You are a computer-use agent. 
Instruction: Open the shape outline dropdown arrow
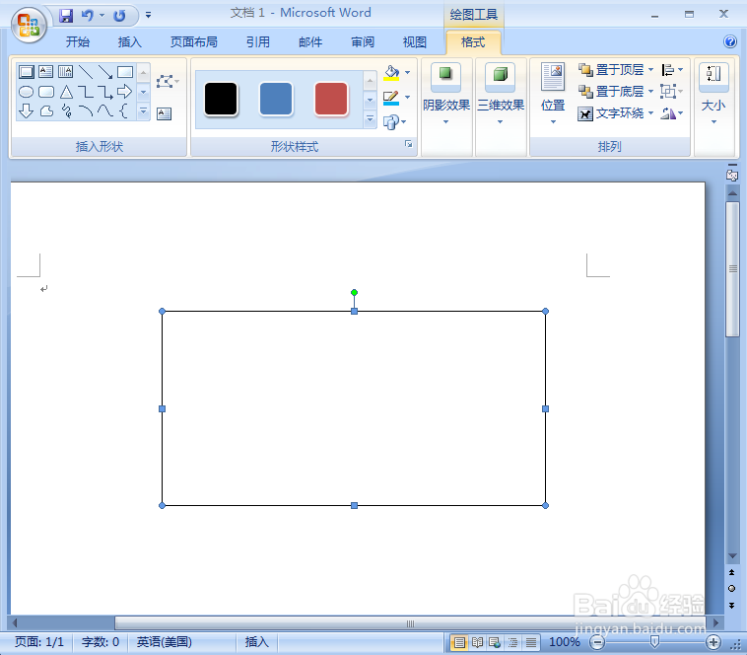click(x=407, y=98)
